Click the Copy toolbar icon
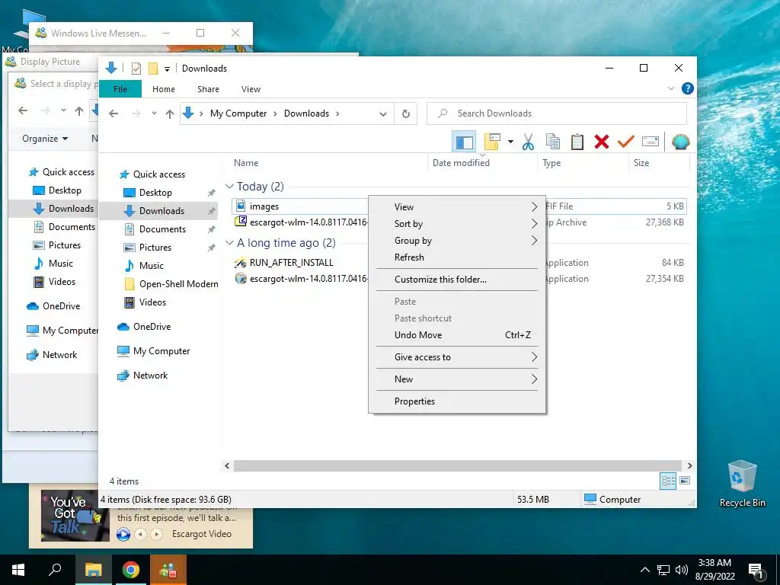This screenshot has width=780, height=585. (x=553, y=142)
